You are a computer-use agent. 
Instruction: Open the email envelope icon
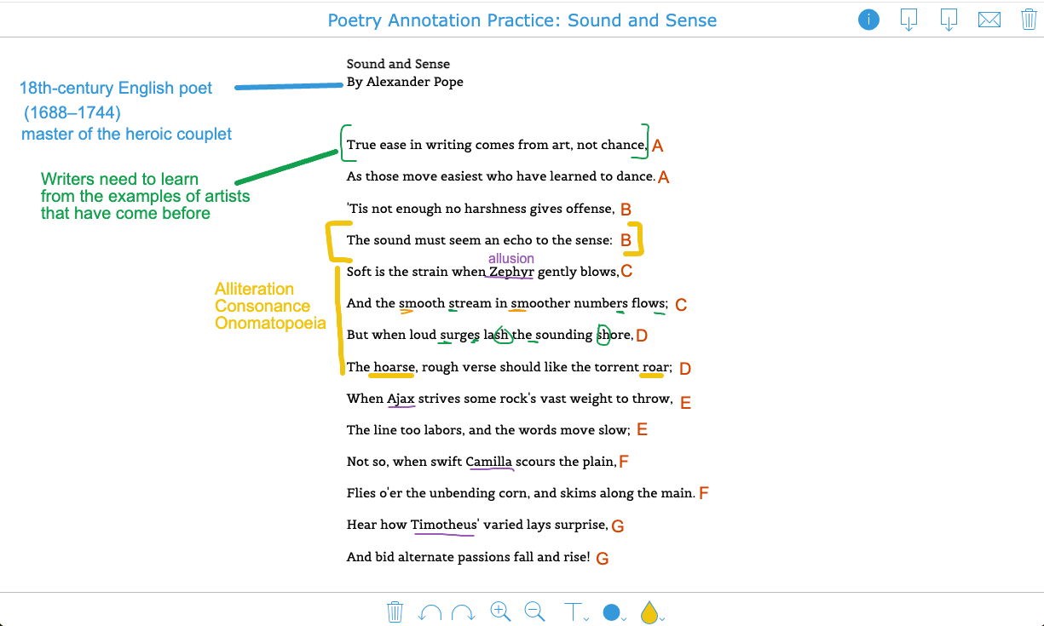tap(989, 20)
